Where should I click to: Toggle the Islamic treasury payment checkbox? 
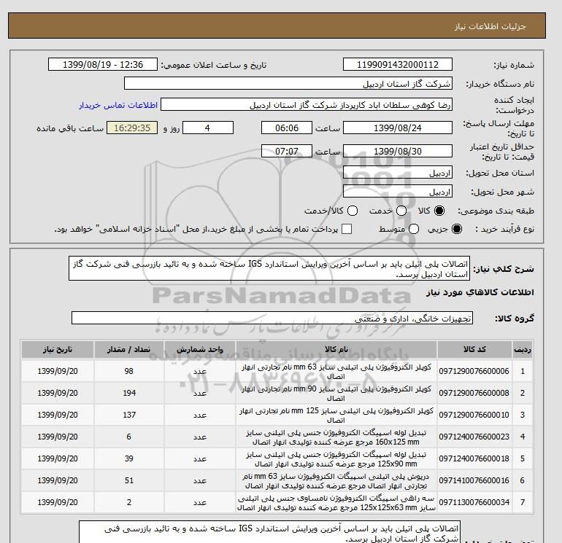[347, 229]
